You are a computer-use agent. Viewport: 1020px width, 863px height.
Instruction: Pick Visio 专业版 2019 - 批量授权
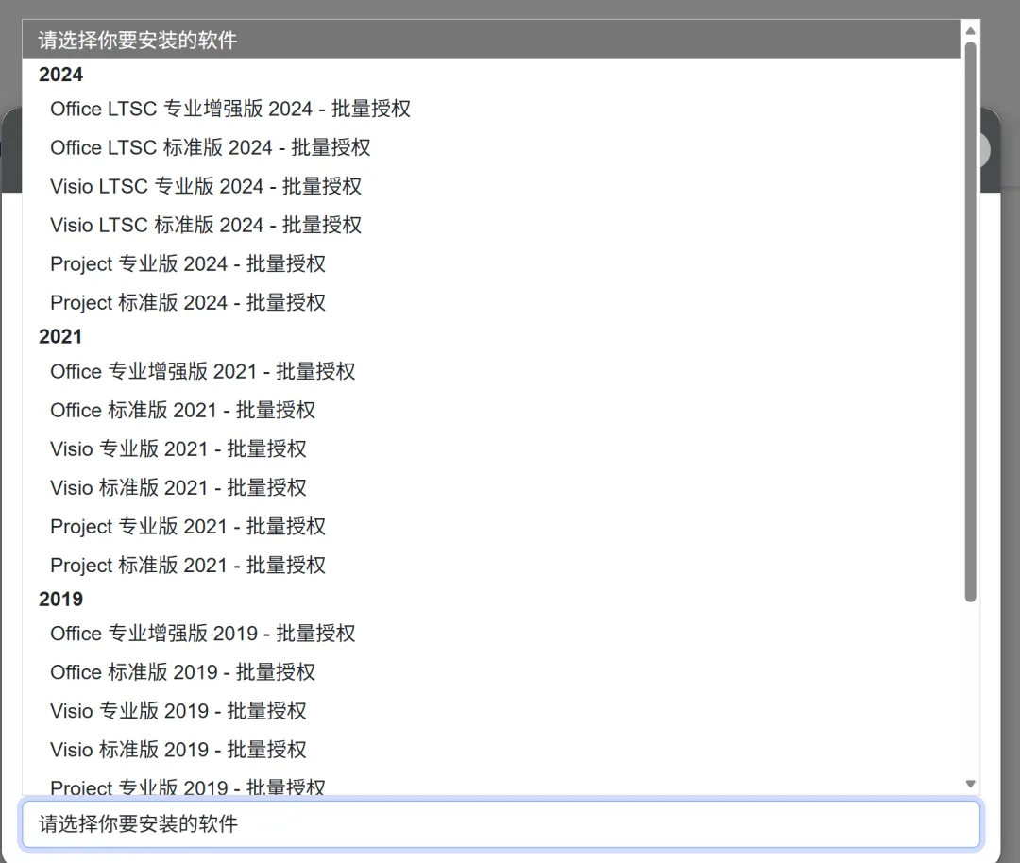[x=492, y=711]
